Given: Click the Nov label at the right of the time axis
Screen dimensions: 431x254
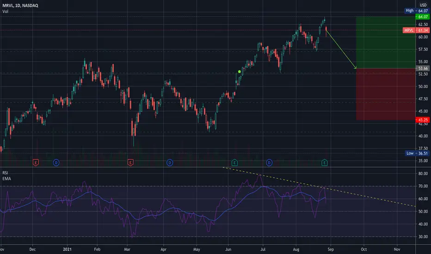Looking at the screenshot, I should coord(397,249).
